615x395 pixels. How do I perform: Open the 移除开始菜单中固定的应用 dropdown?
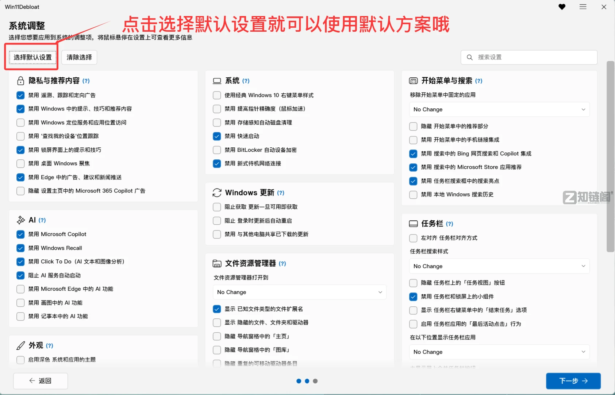tap(499, 109)
